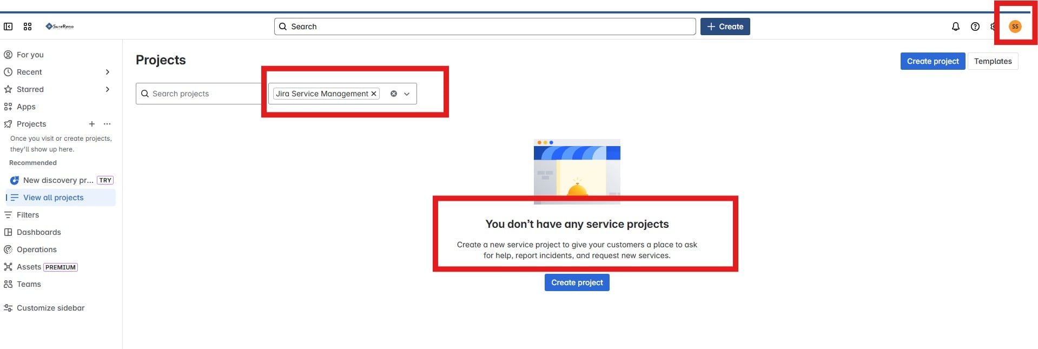Click the top Search bar
Viewport: 1038px width, 349px height.
tap(485, 27)
